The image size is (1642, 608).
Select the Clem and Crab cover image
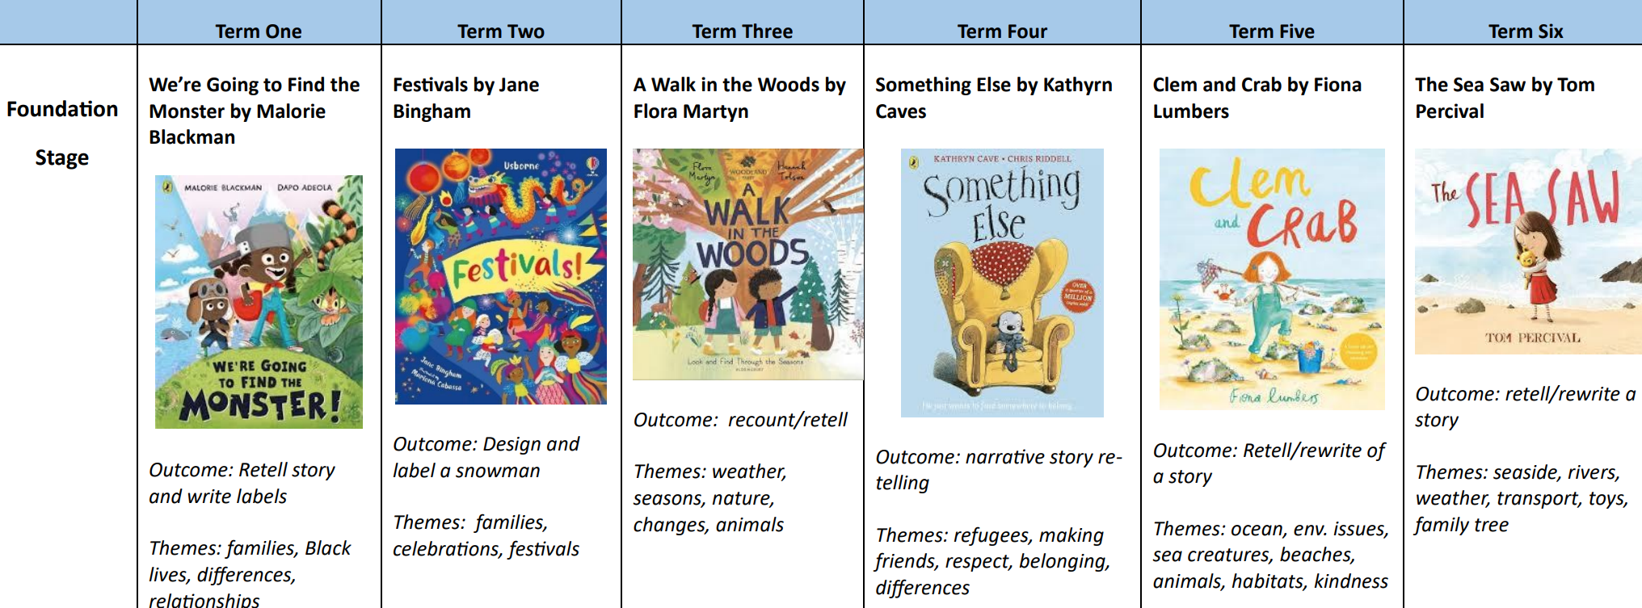[x=1272, y=279]
